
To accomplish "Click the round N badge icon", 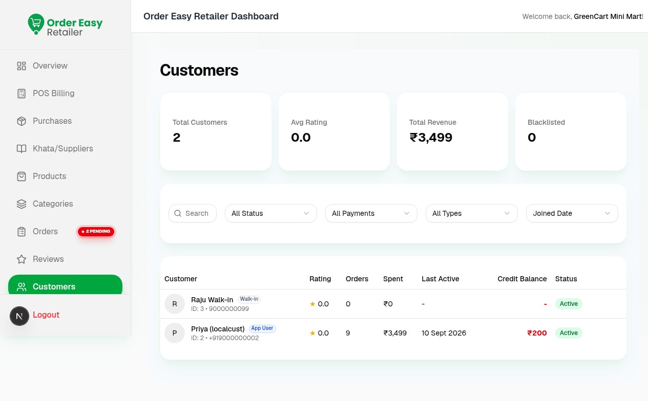I will pyautogui.click(x=19, y=316).
